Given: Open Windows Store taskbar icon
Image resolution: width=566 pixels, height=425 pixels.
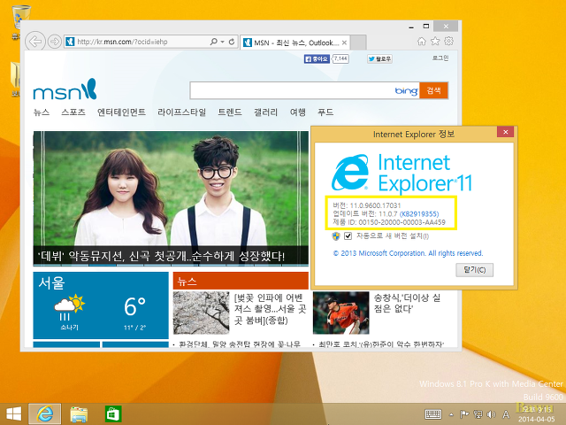Looking at the screenshot, I should click(x=113, y=414).
